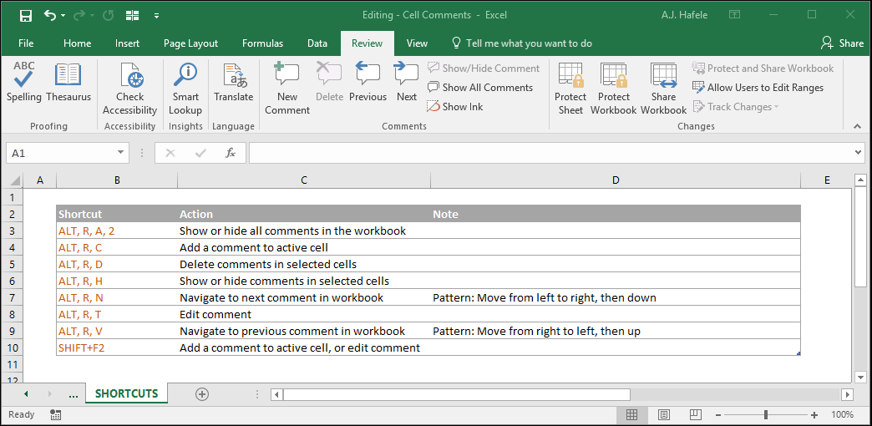
Task: Open the Thesaurus
Action: pyautogui.click(x=68, y=83)
